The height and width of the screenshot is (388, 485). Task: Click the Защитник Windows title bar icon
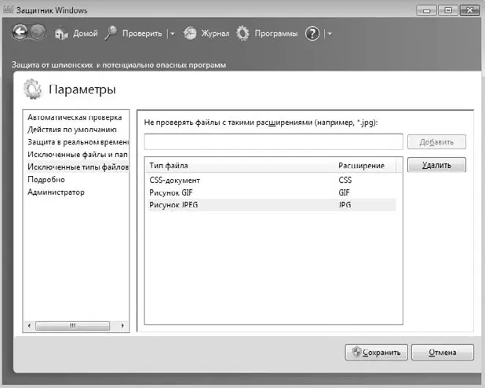(x=8, y=9)
